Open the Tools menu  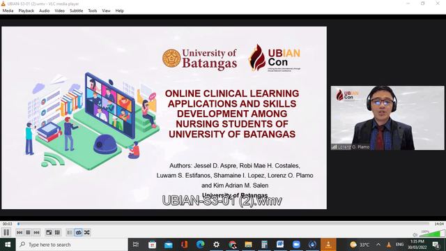pos(93,11)
